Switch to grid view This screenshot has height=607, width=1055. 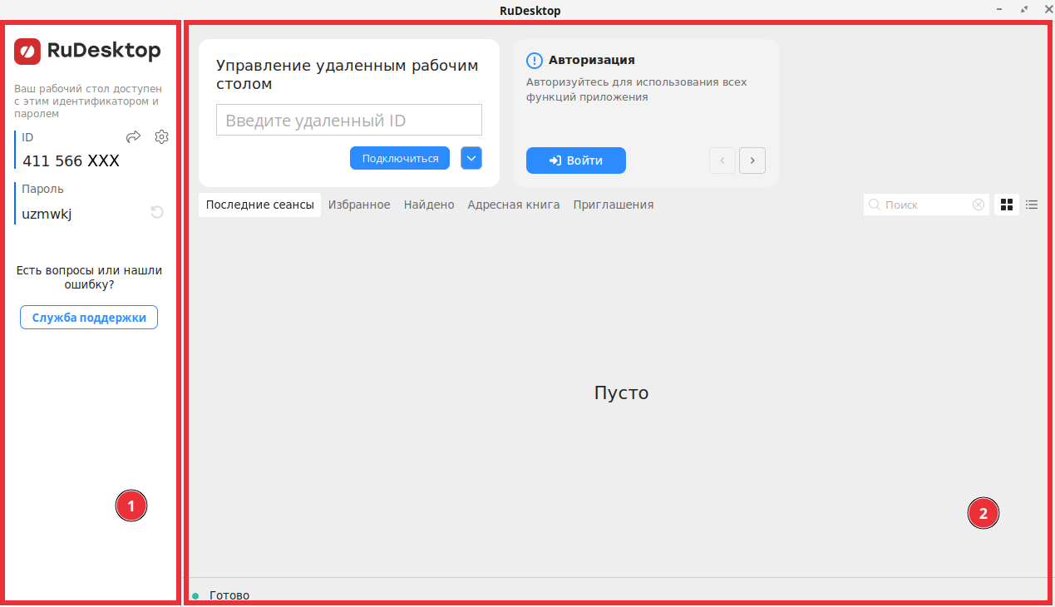(x=1007, y=205)
